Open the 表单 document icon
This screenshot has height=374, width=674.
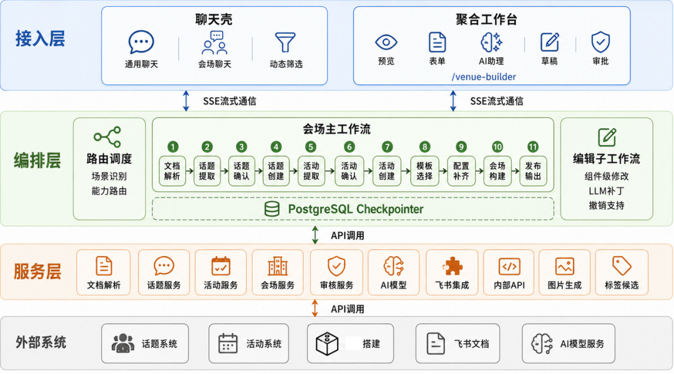(437, 42)
